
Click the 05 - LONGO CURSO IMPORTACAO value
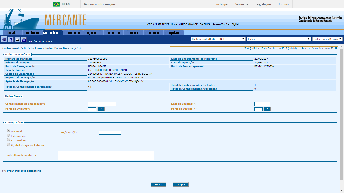pos(108,70)
